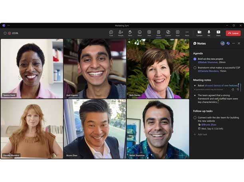Mark 'Connect with the dev team' task complete
This screenshot has height=182, width=244.
click(x=195, y=118)
